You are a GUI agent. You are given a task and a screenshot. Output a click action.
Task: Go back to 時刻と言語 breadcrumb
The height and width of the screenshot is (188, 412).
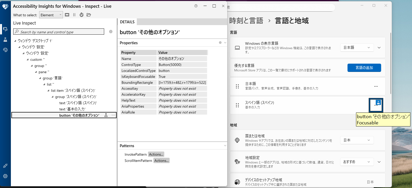coord(246,21)
